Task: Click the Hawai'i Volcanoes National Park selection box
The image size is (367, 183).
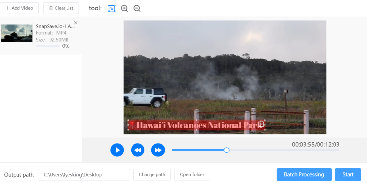Action: (197, 125)
